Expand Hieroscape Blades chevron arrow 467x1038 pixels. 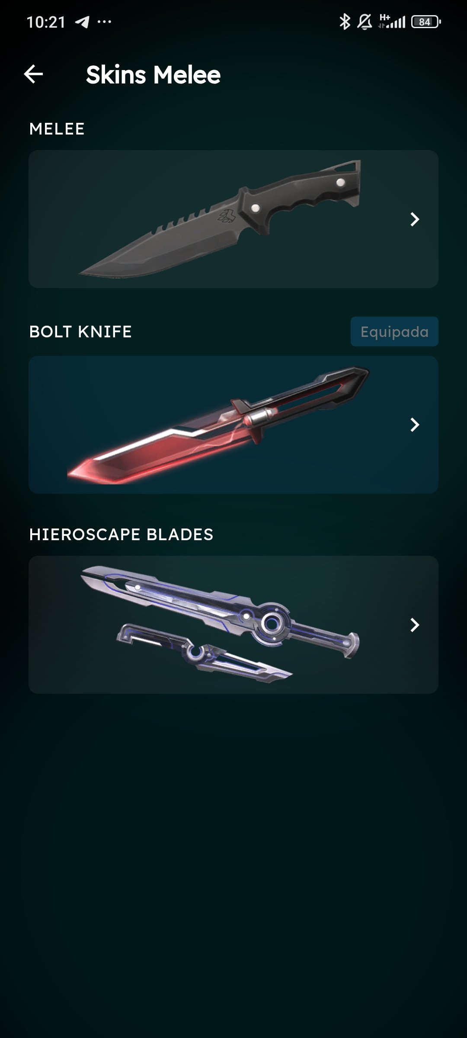pyautogui.click(x=415, y=625)
